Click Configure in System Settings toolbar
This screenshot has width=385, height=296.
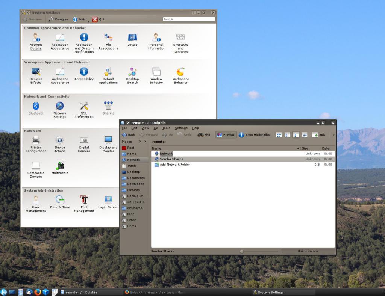(58, 19)
